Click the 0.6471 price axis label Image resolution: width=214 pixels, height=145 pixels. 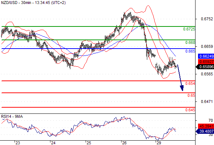pyautogui.click(x=207, y=101)
